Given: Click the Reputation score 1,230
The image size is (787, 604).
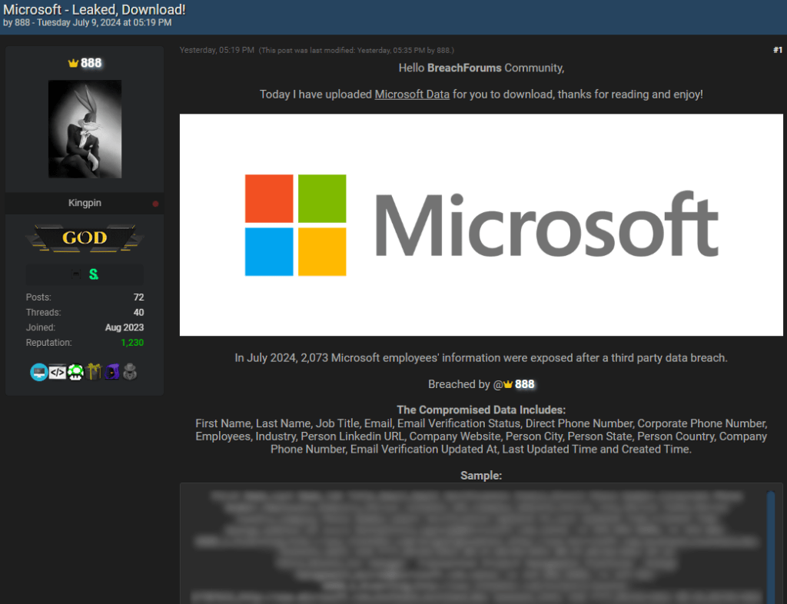Looking at the screenshot, I should click(x=132, y=343).
